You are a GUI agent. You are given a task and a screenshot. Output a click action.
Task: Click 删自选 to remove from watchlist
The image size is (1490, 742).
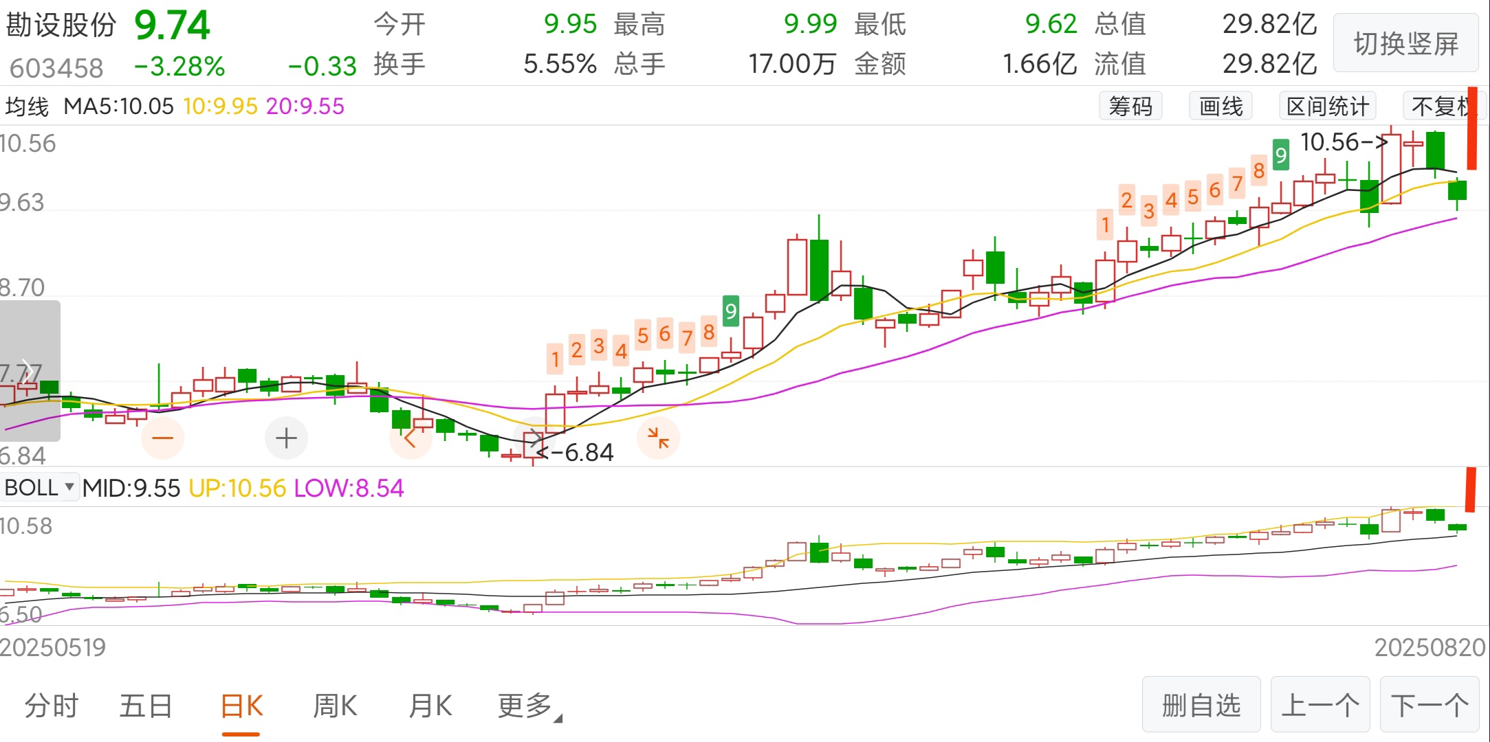[1201, 705]
